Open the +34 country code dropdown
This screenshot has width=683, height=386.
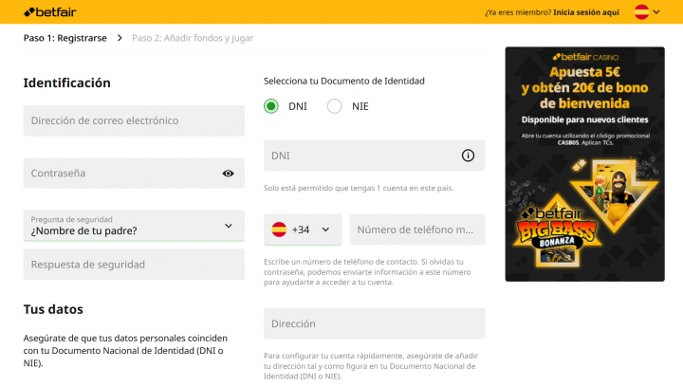303,230
